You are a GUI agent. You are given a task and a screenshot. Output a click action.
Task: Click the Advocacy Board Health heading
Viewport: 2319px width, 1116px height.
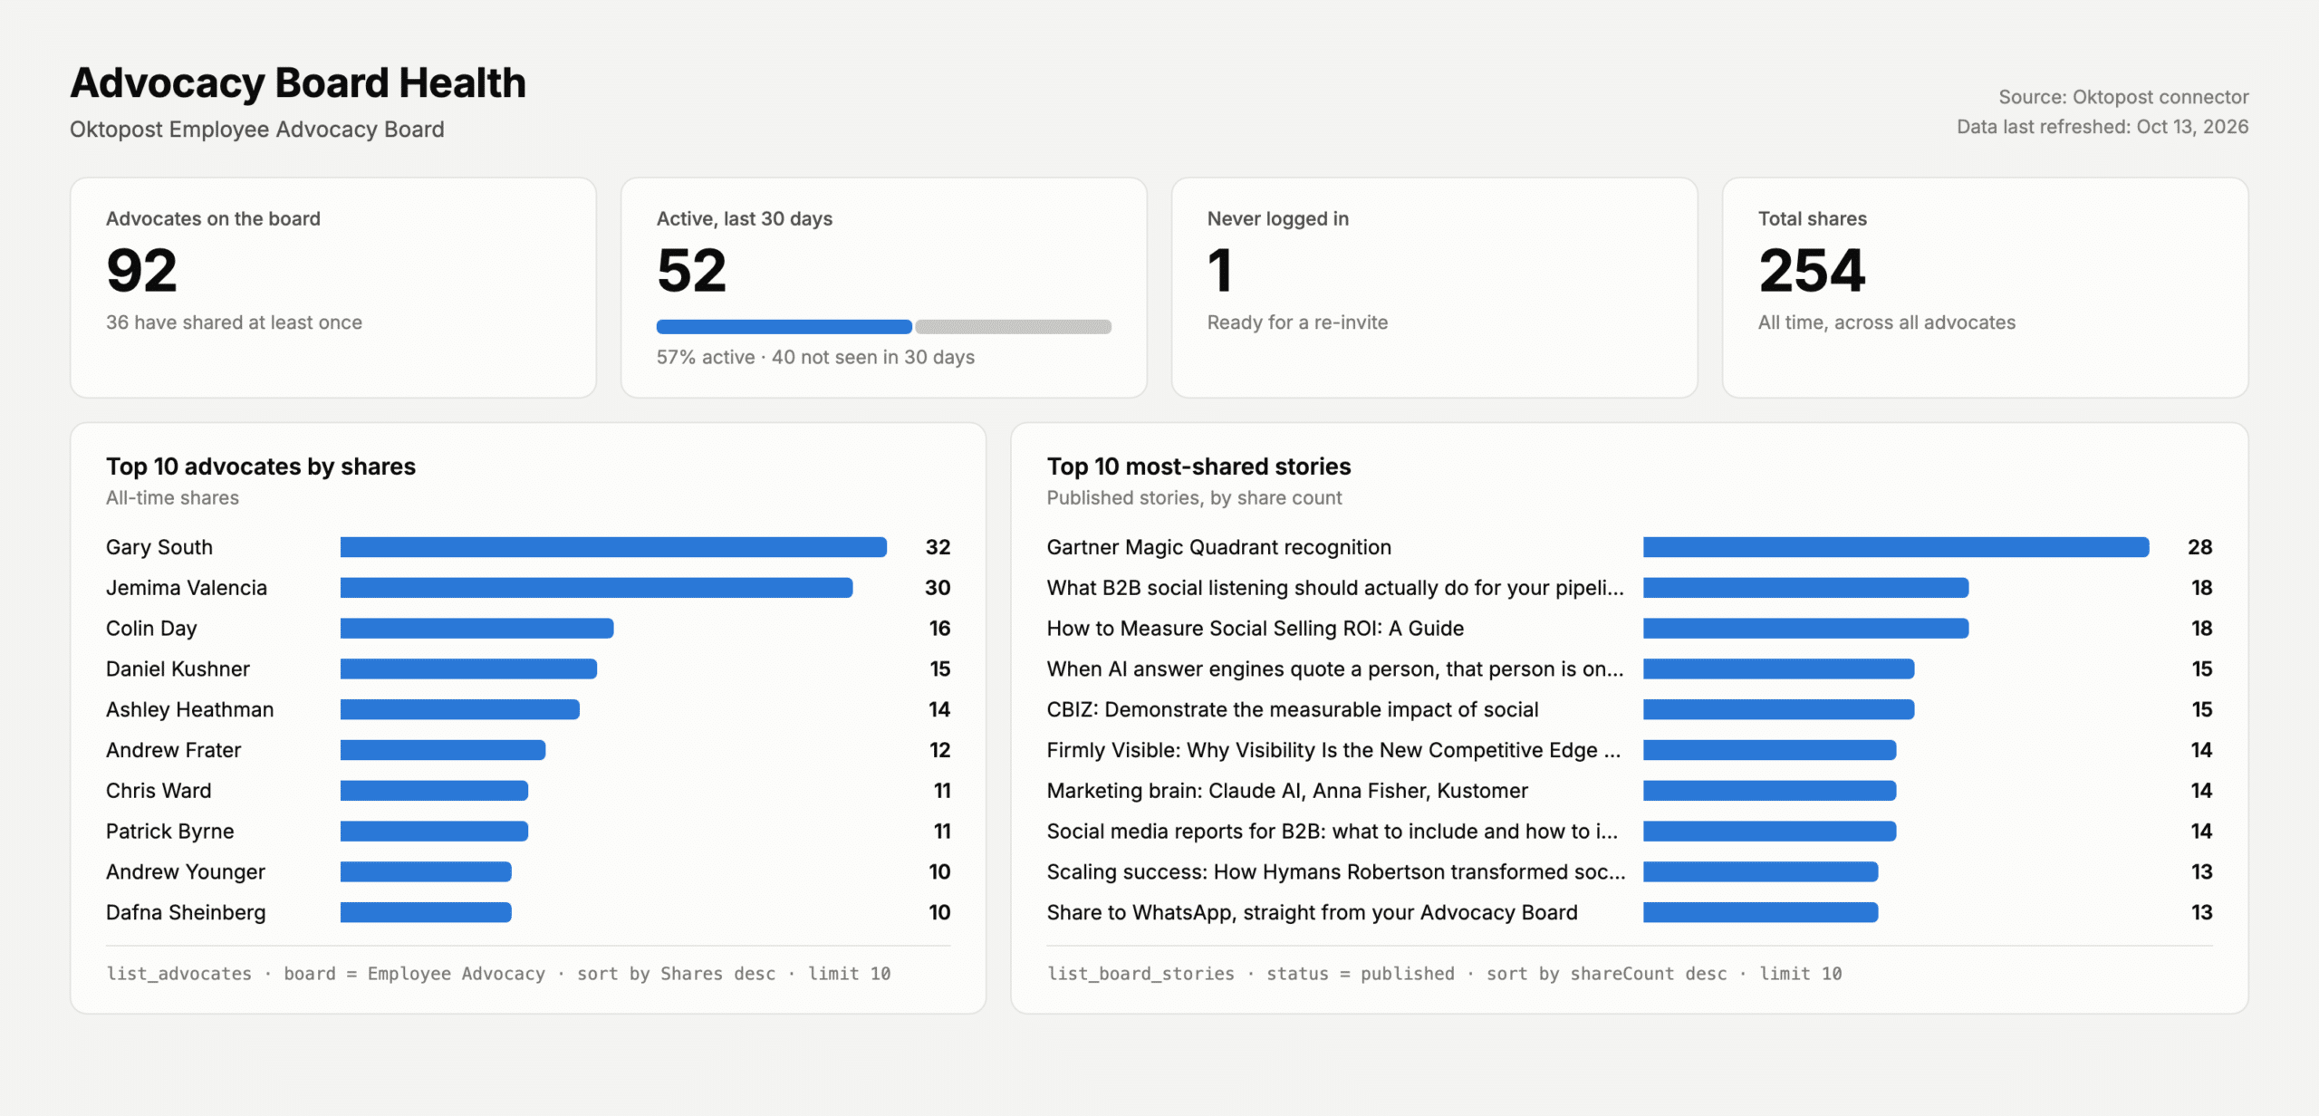[298, 82]
